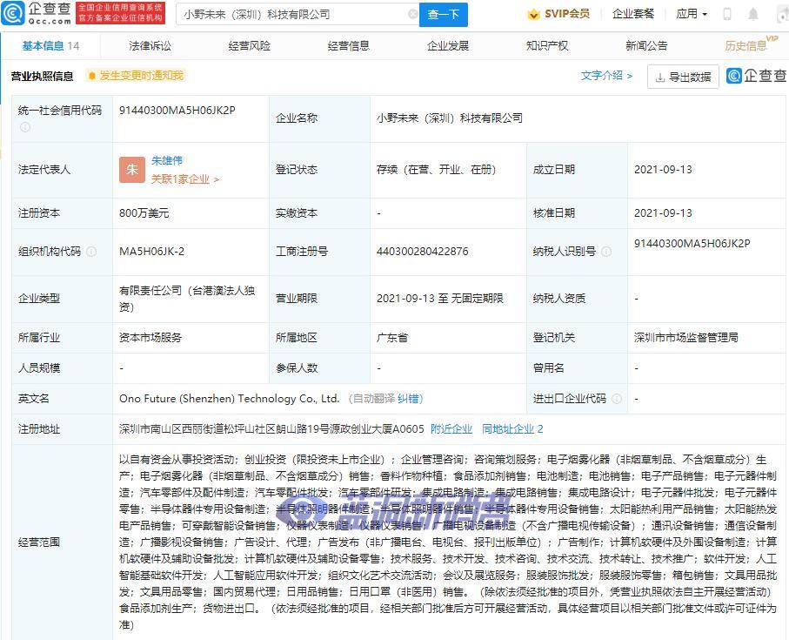Click the 查一下 search button
789x640 pixels.
tap(445, 15)
